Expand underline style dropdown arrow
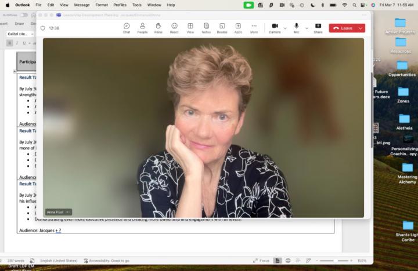 pos(30,43)
